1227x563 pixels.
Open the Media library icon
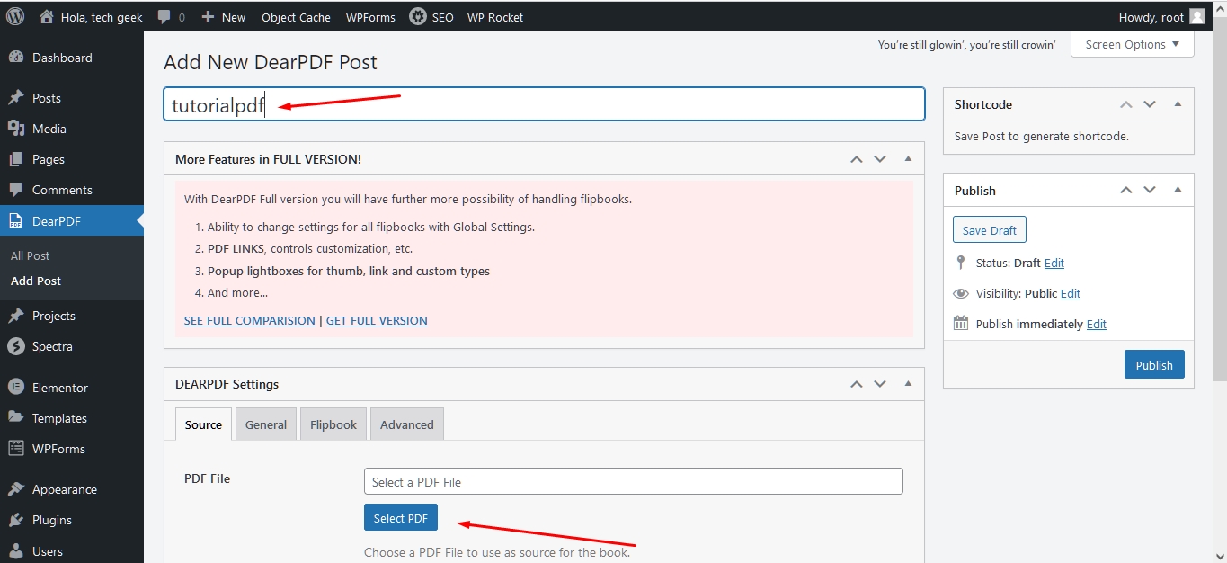coord(15,129)
